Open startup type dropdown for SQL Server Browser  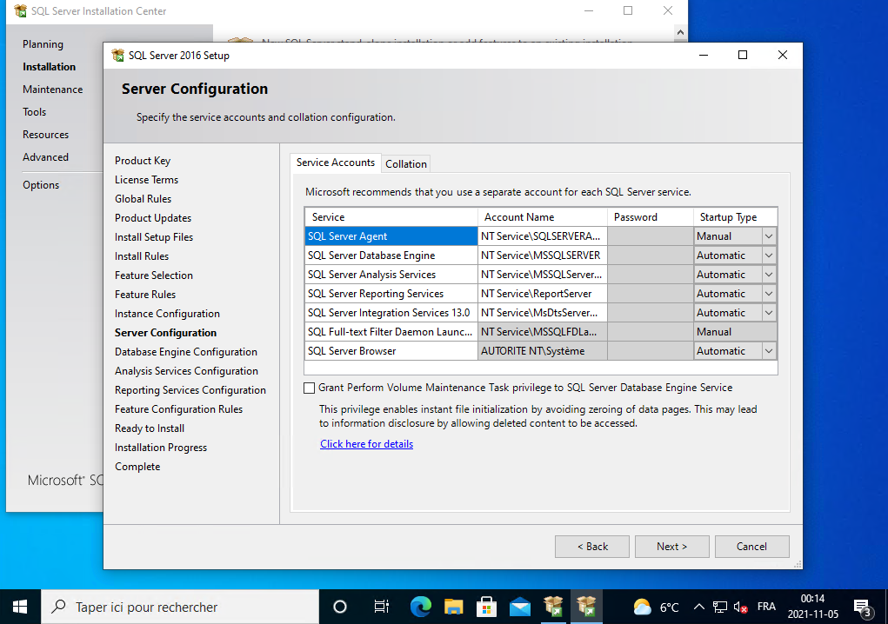(768, 351)
